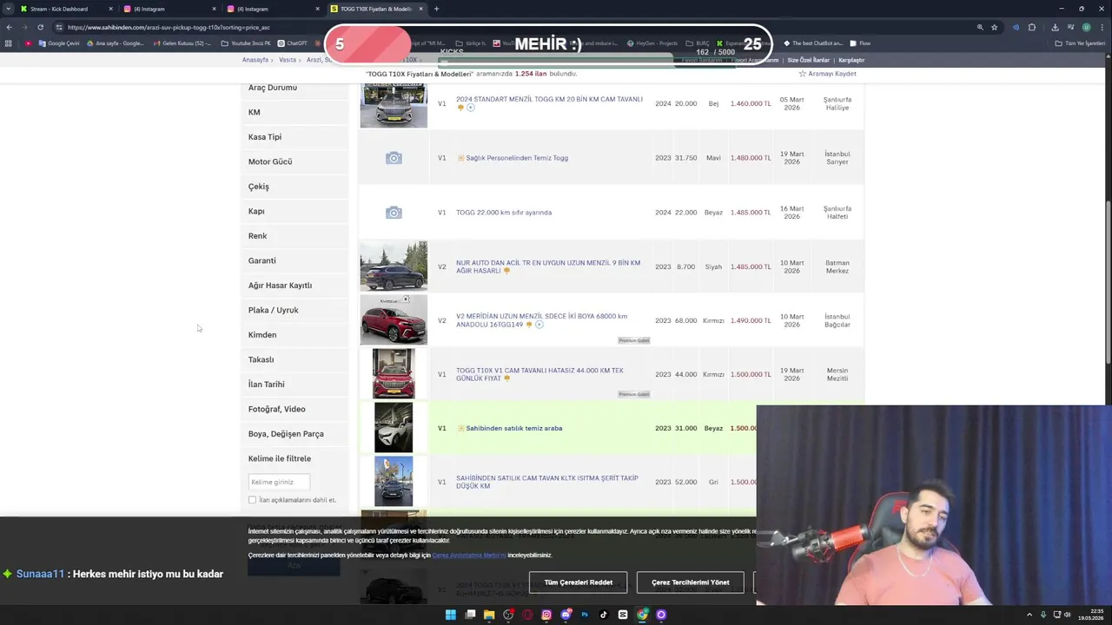Viewport: 1112px width, 625px height.
Task: Open the Anasayfa breadcrumb link
Action: pyautogui.click(x=255, y=60)
